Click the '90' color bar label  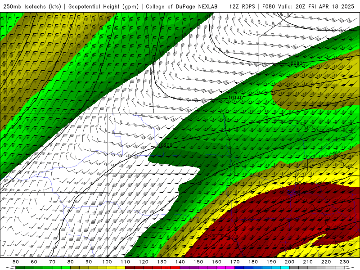pyautogui.click(x=89, y=262)
